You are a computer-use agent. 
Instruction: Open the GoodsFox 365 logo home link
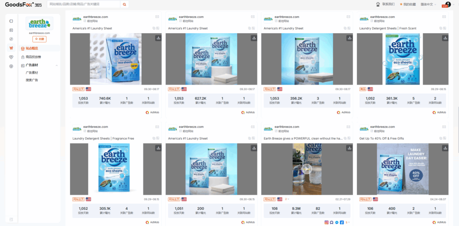(23, 4)
